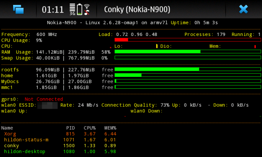Select the '58%' RAM percentage
The height and width of the screenshot is (157, 262).
tap(106, 52)
